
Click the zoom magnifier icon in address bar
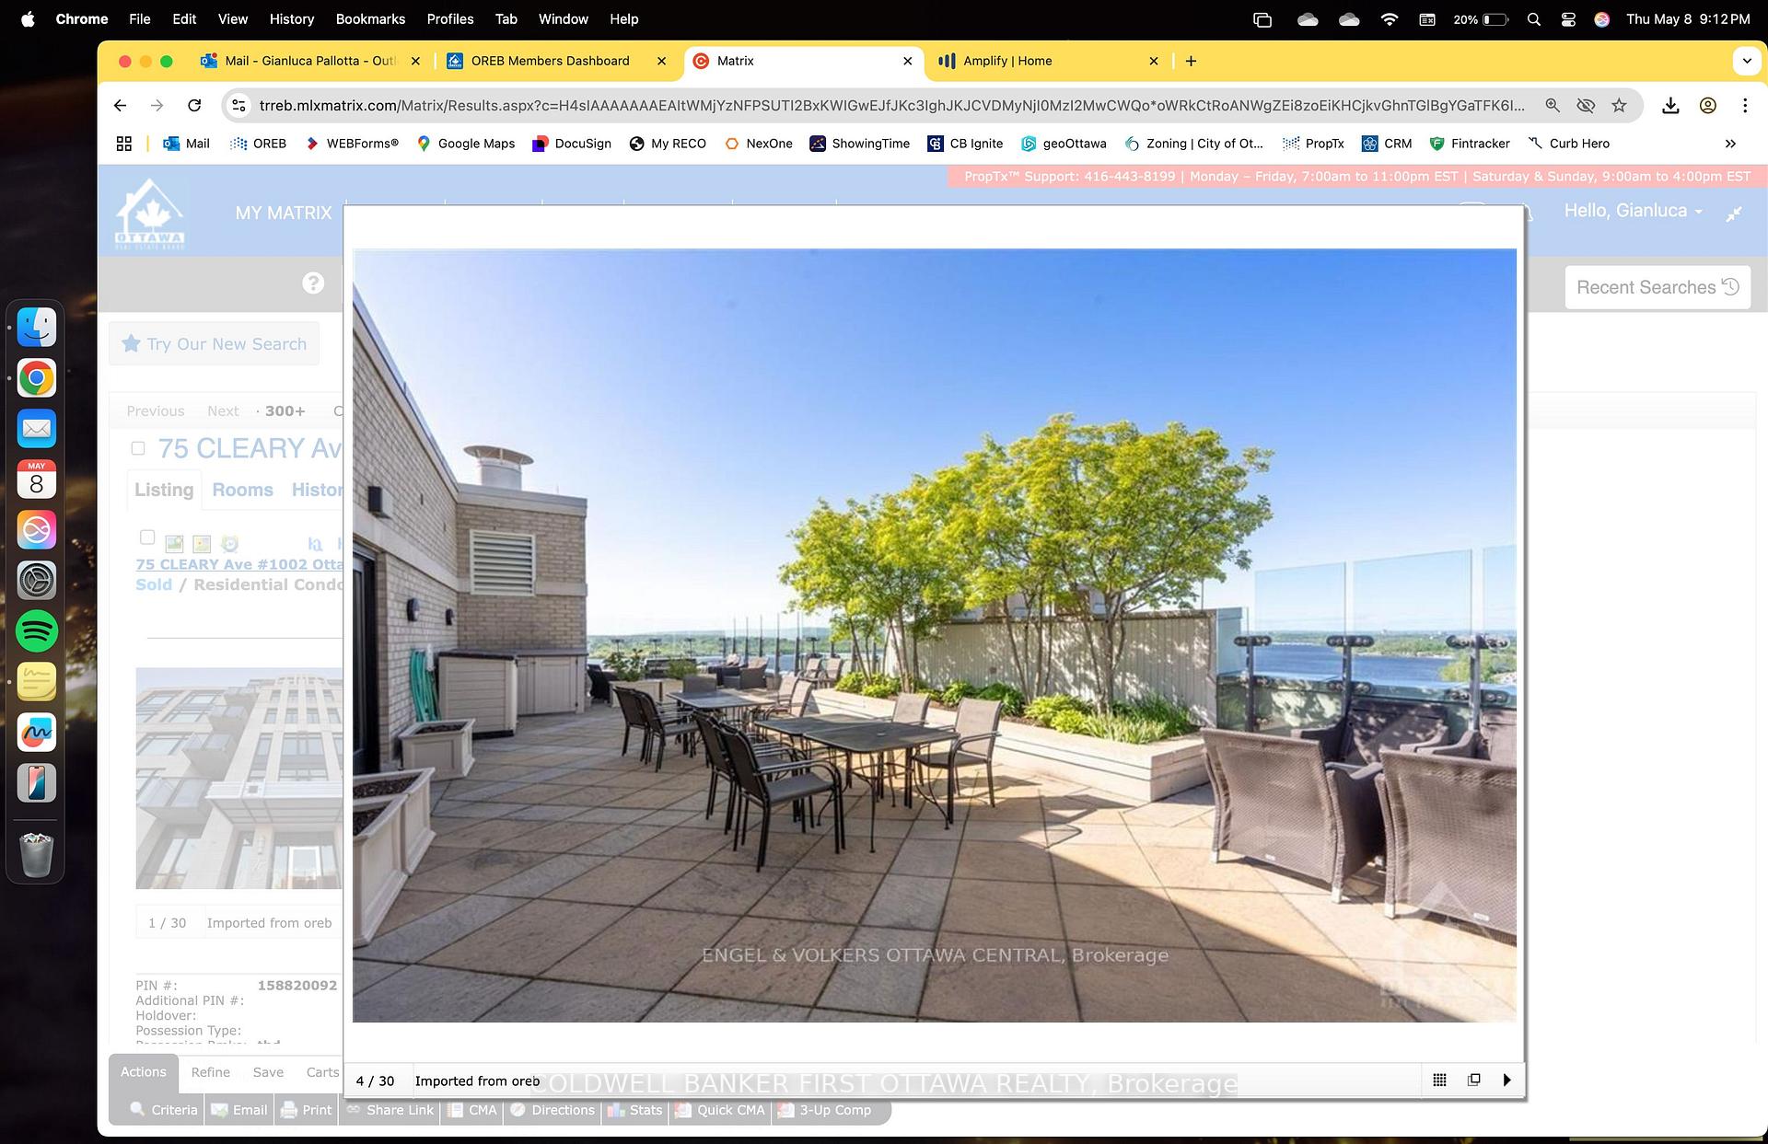[1553, 106]
